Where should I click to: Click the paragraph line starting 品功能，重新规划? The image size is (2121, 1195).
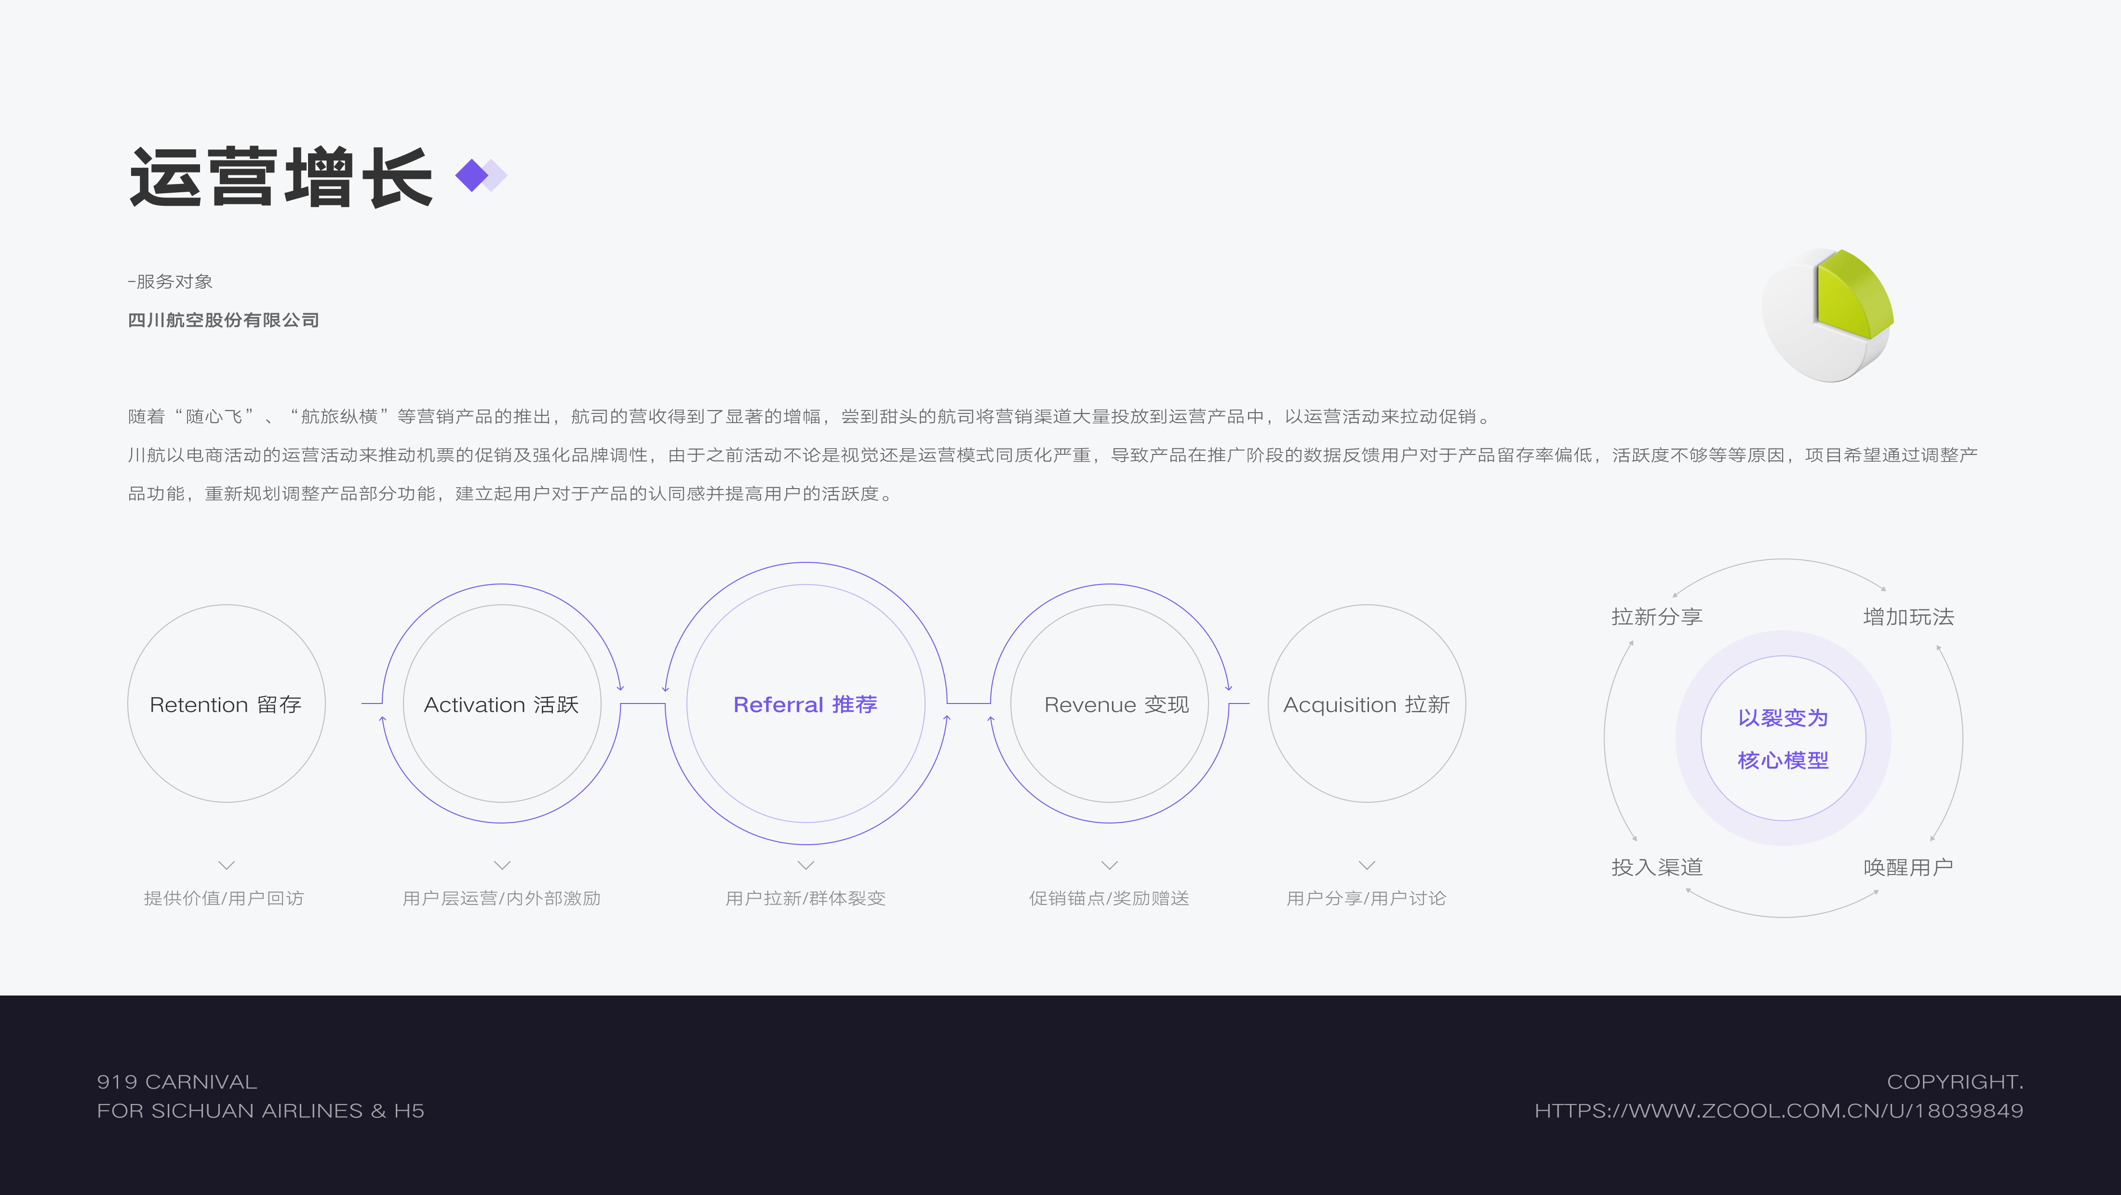coord(510,494)
